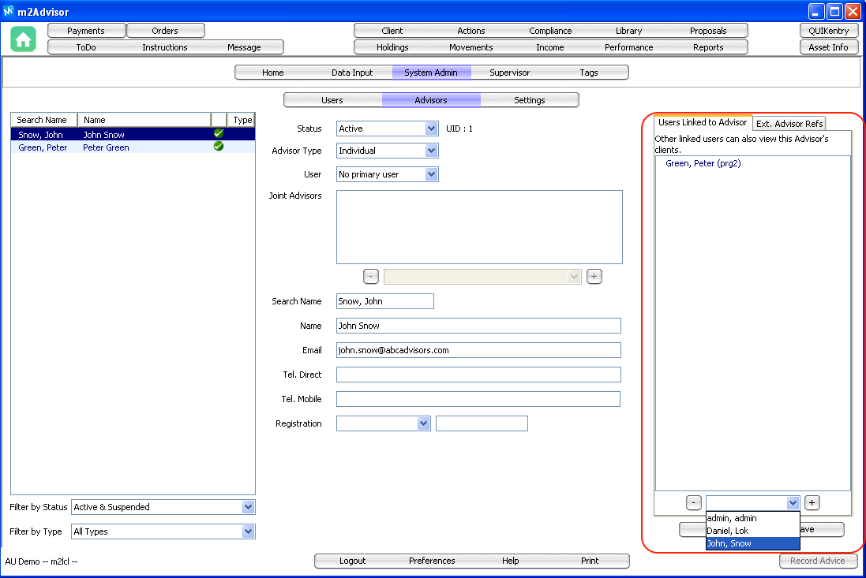Click John Snow's green checkmark status icon
This screenshot has height=578, width=866.
pyautogui.click(x=219, y=134)
